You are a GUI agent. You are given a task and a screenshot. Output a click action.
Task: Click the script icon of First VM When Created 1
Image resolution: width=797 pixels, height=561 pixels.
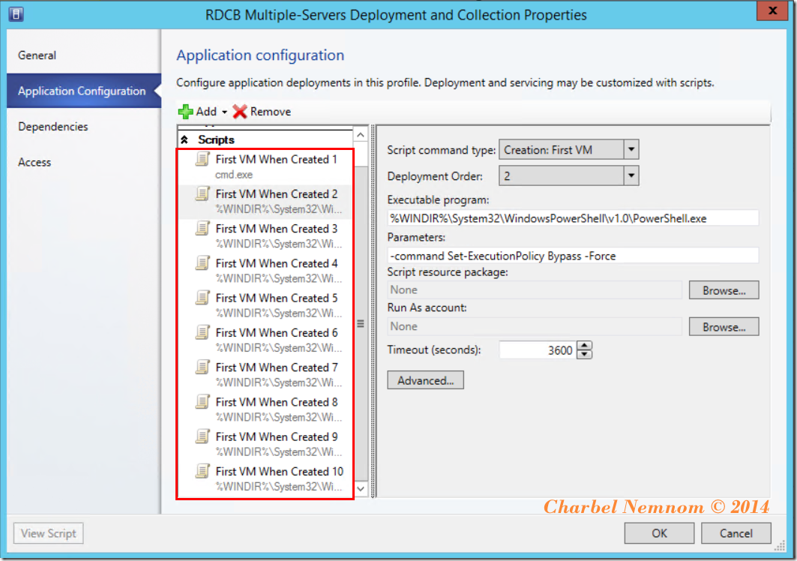(202, 159)
